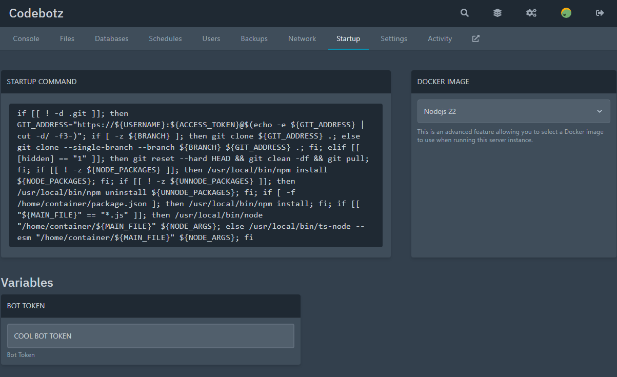This screenshot has width=617, height=377.
Task: Click the sign out icon
Action: pyautogui.click(x=600, y=13)
